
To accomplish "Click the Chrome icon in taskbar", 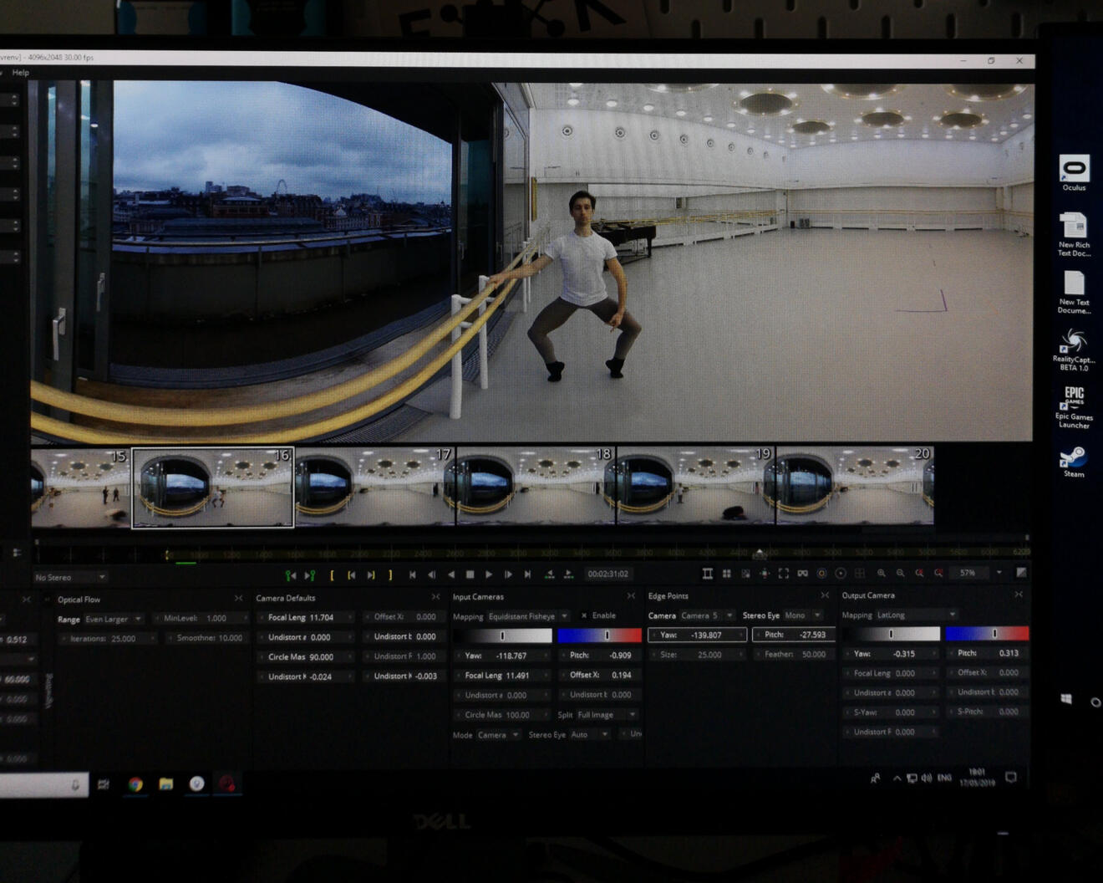I will point(135,783).
